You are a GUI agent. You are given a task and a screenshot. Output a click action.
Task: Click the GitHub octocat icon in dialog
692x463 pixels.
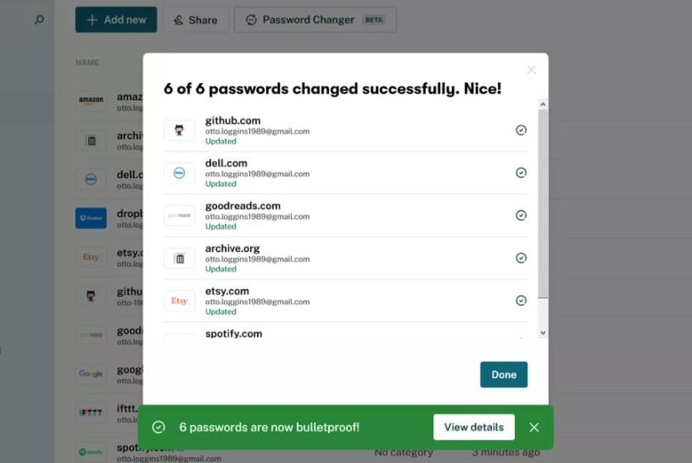click(x=179, y=131)
